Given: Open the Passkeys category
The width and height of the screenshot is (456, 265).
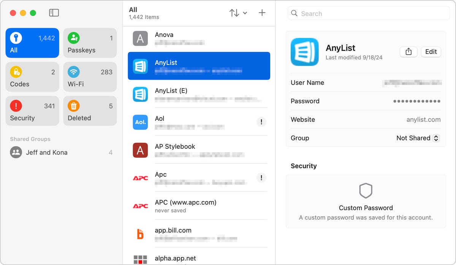Looking at the screenshot, I should (90, 43).
